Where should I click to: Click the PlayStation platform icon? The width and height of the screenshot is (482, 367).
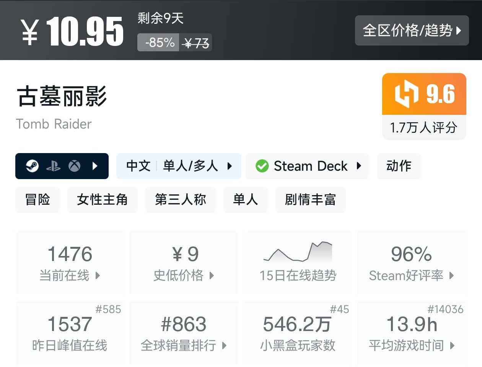pos(53,166)
